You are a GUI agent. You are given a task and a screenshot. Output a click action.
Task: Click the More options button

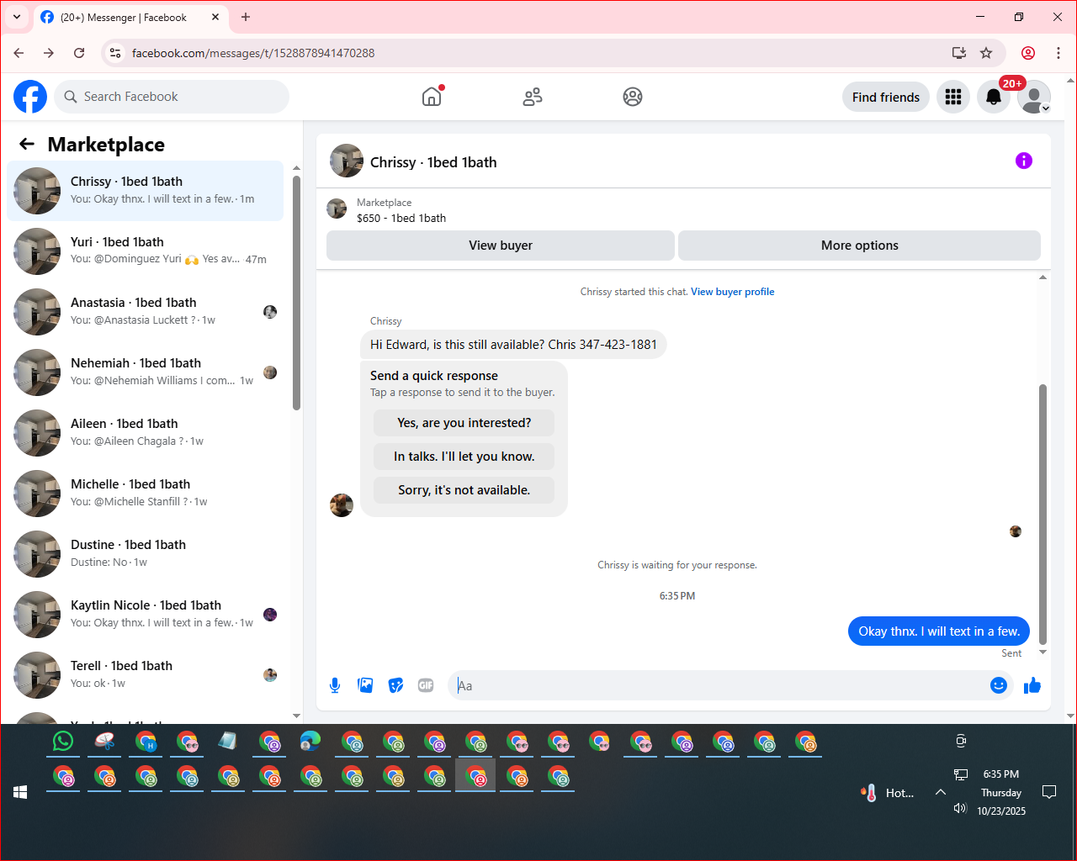[860, 246]
